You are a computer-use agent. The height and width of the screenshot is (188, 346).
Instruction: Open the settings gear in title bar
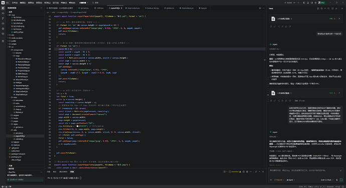click(315, 3)
